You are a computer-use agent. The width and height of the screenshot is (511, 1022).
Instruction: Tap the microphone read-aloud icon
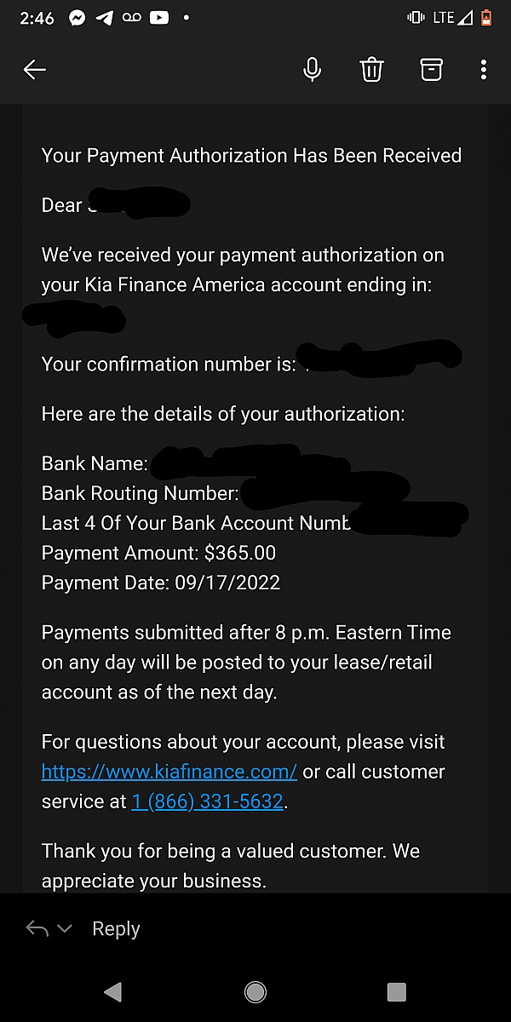pyautogui.click(x=313, y=70)
